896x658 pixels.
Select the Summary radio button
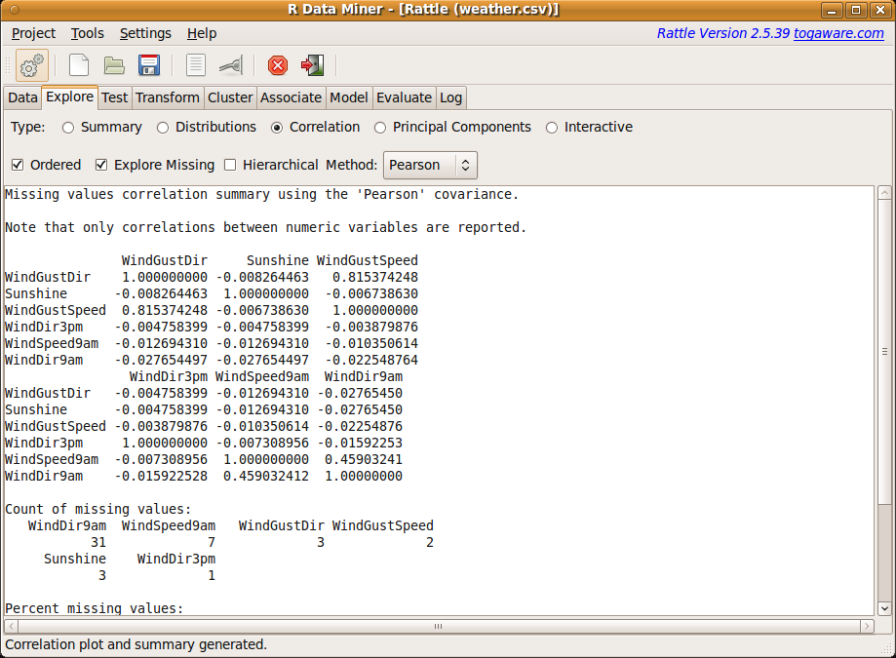[x=67, y=127]
